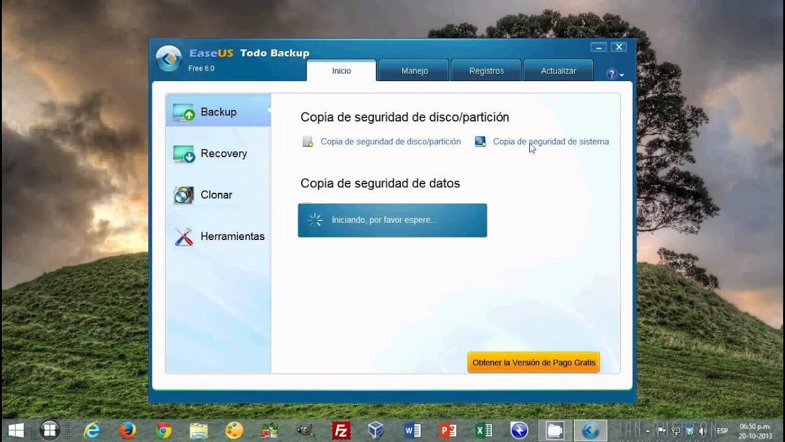Click the system backup monitor icon
This screenshot has height=442, width=785.
point(480,142)
